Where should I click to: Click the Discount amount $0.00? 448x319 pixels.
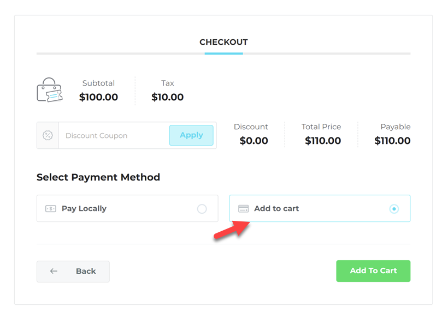[x=254, y=141]
